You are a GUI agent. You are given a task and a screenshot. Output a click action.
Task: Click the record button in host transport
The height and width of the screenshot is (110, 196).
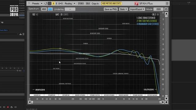[x=8, y=107]
